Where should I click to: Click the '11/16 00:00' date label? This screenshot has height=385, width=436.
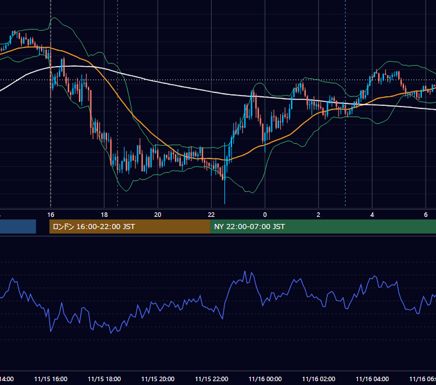(x=265, y=379)
